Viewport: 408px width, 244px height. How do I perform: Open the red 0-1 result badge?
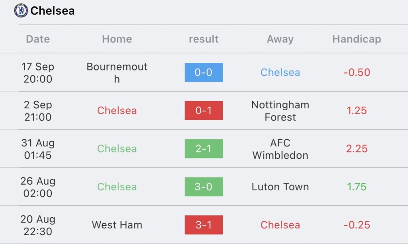point(204,111)
